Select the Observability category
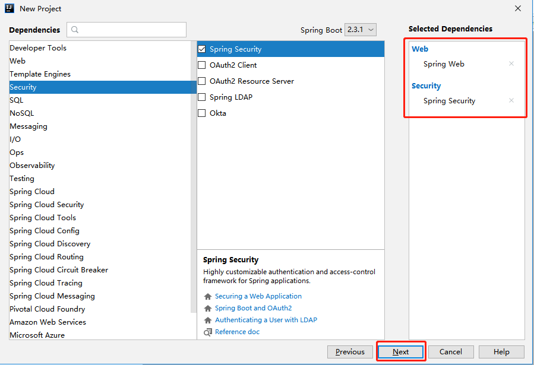This screenshot has width=534, height=365. pyautogui.click(x=100, y=166)
